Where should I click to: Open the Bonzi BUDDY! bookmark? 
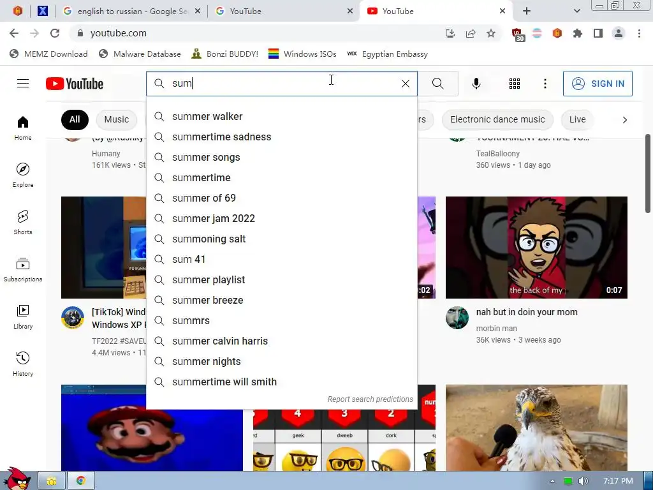click(x=224, y=54)
